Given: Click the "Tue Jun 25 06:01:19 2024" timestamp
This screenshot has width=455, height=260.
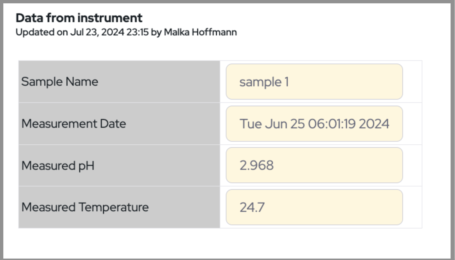Looking at the screenshot, I should (x=314, y=124).
